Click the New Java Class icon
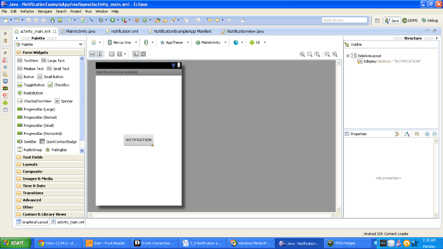Viewport: 443px width, 249px height. coord(145,20)
